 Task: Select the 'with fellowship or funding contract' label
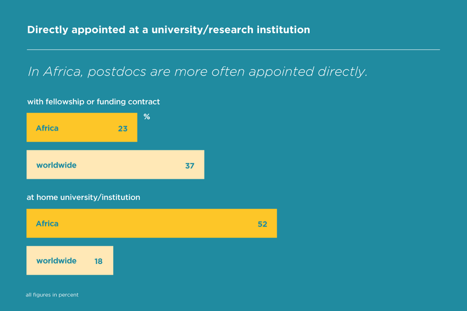93,101
